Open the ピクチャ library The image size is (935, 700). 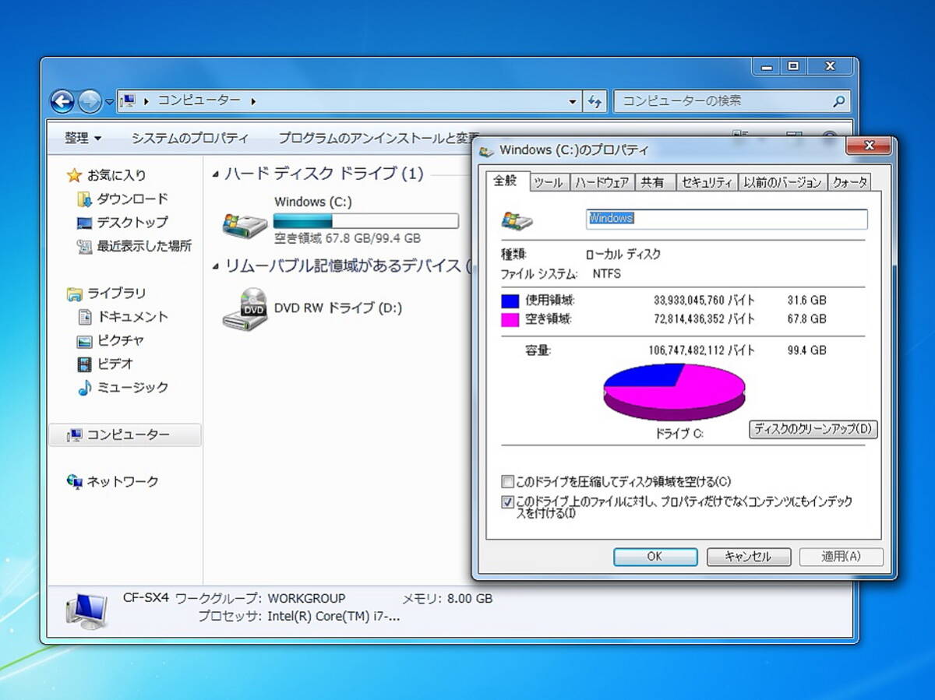(x=111, y=340)
